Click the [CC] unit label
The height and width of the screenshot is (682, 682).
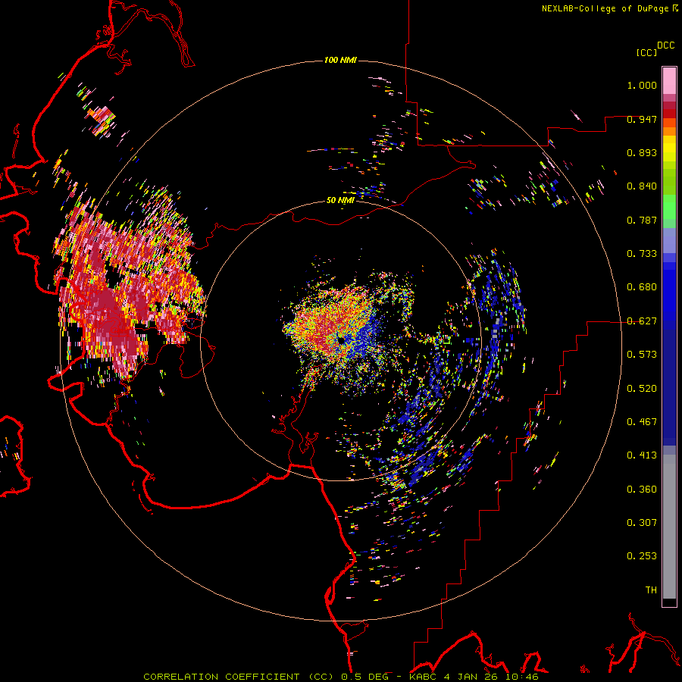click(x=646, y=52)
